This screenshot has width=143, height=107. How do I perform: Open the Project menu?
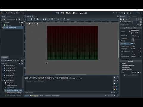[x=8, y=13]
